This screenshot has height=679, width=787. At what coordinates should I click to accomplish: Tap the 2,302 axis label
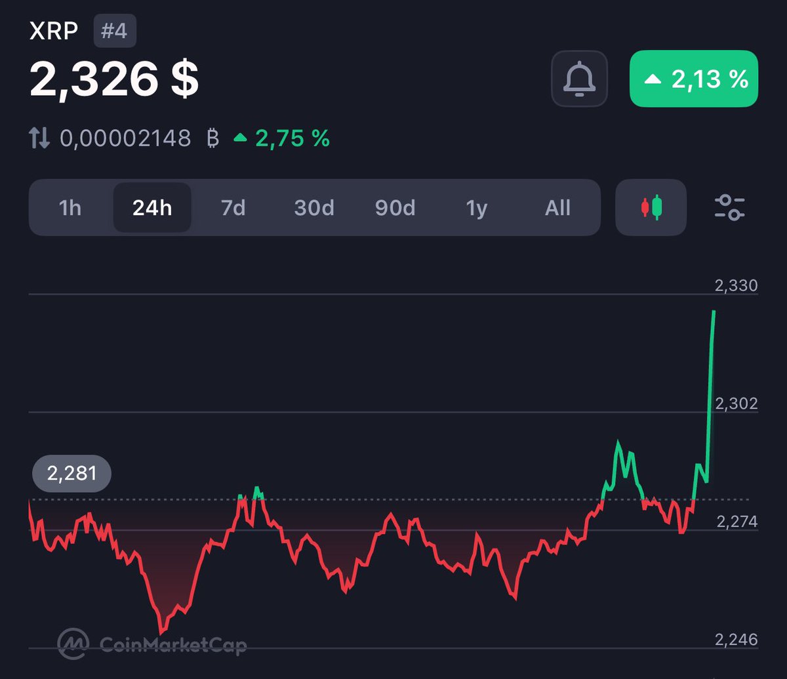(x=736, y=403)
